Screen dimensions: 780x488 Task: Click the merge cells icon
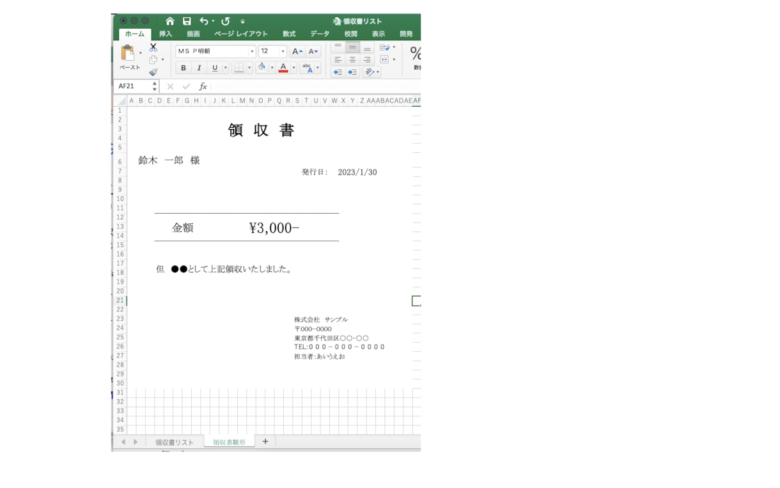click(384, 59)
